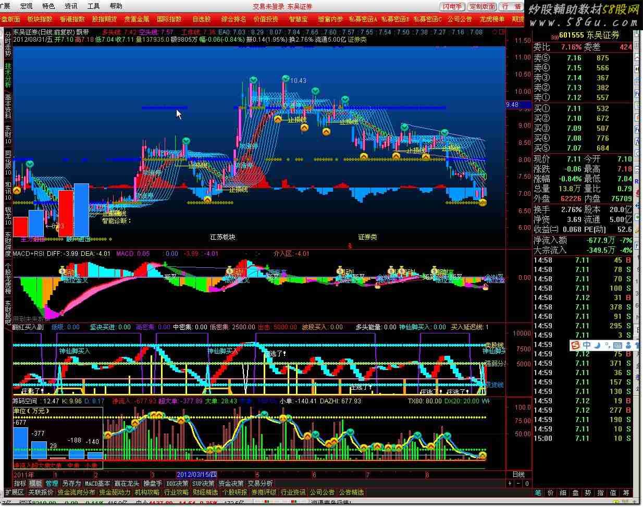Click the 闪电手 button

(452, 7)
